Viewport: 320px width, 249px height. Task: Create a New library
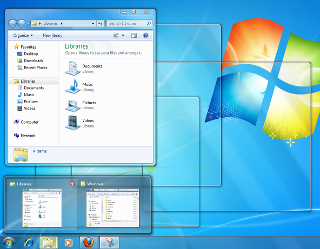pos(52,36)
